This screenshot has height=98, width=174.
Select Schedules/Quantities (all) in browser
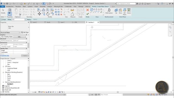point(12,88)
